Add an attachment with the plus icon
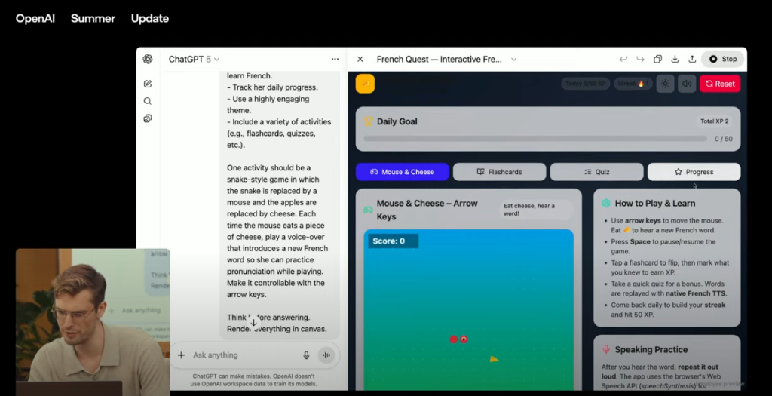 tap(181, 355)
